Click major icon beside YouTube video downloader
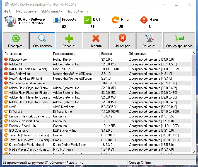The width and height of the screenshot is (198, 167). [x=6, y=83]
